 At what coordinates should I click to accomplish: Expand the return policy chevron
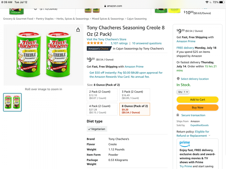click(x=209, y=136)
